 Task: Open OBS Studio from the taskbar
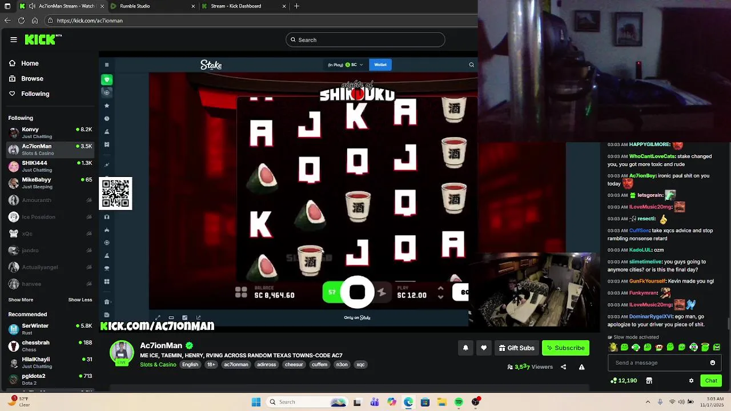tap(476, 402)
